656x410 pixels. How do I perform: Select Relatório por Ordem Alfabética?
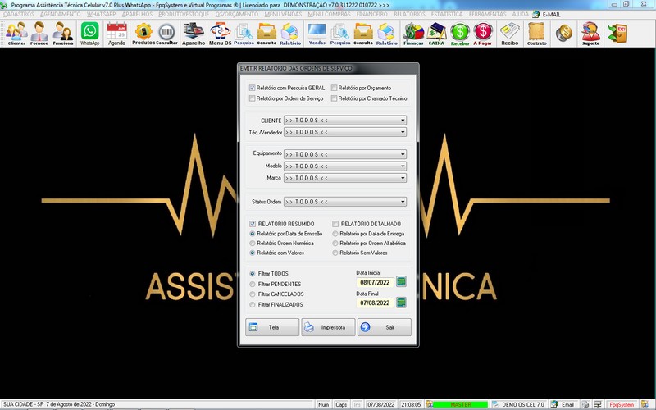coord(335,243)
